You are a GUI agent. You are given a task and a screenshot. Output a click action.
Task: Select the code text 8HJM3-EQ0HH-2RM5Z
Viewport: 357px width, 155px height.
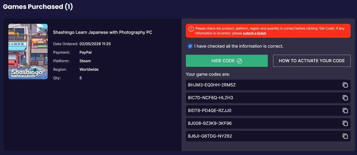[212, 85]
